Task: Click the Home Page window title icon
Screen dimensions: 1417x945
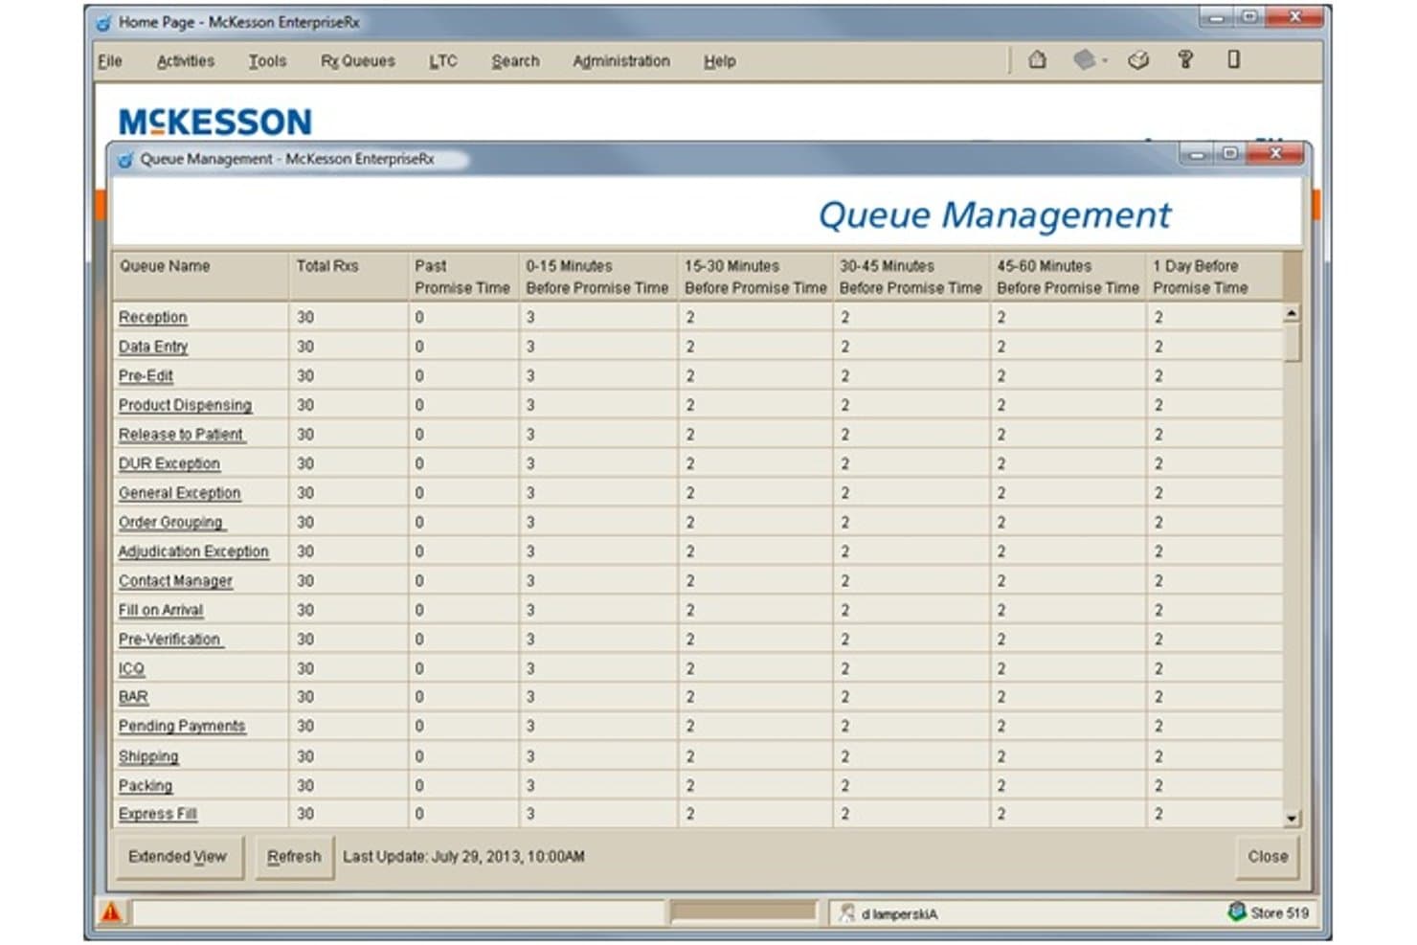Action: click(103, 23)
